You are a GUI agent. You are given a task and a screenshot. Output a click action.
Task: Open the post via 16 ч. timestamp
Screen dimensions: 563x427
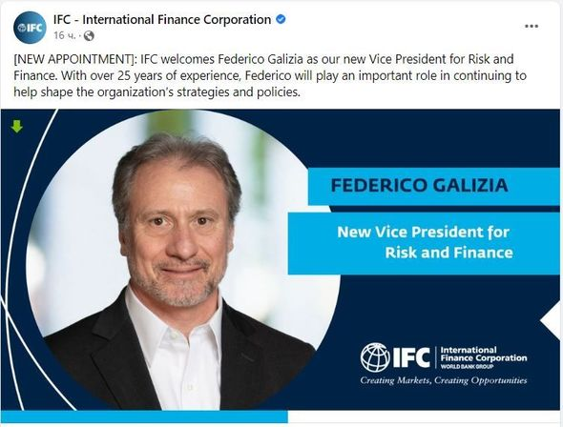[x=65, y=35]
